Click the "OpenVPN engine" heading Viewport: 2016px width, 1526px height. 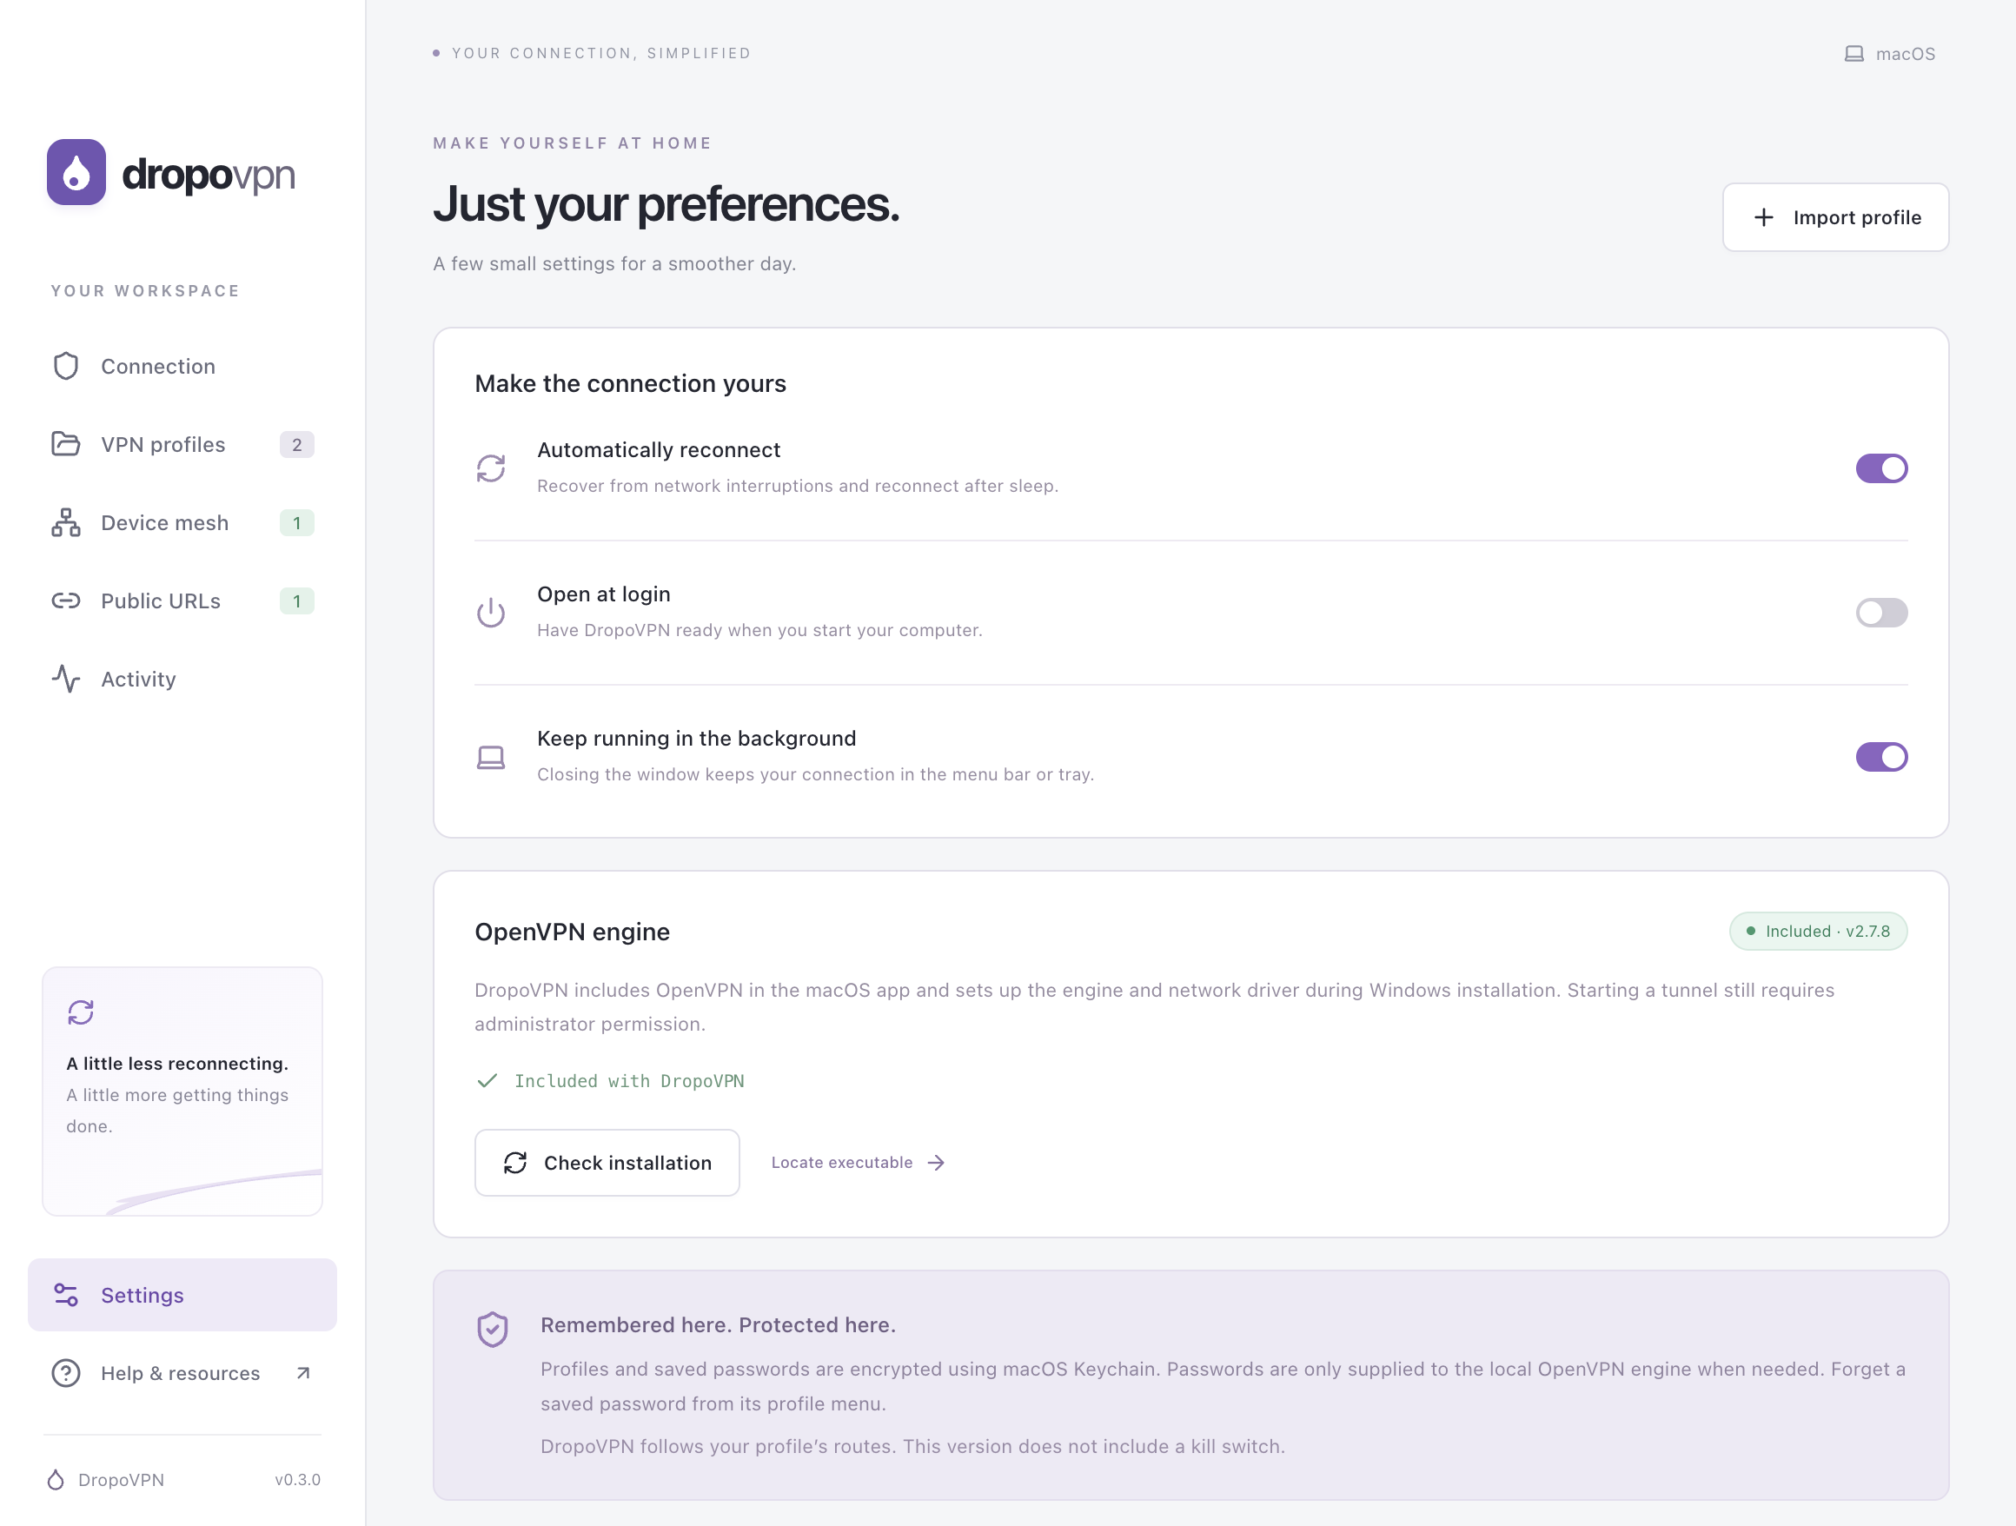pos(573,932)
